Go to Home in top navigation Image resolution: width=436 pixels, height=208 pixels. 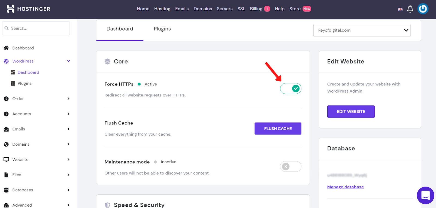[x=143, y=9]
